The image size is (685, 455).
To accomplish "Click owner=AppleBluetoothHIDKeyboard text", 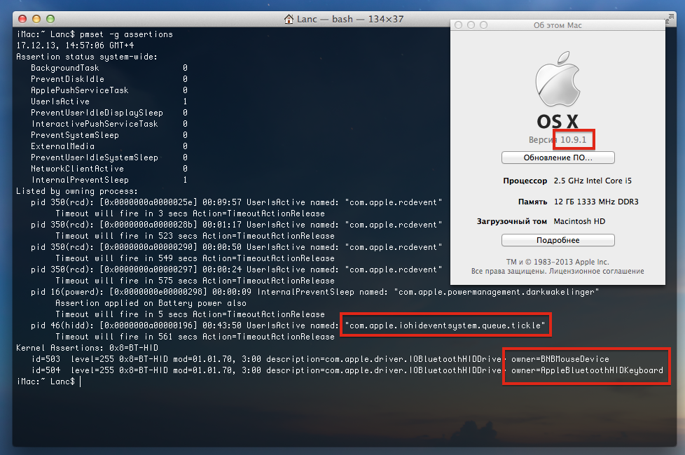I will (587, 370).
